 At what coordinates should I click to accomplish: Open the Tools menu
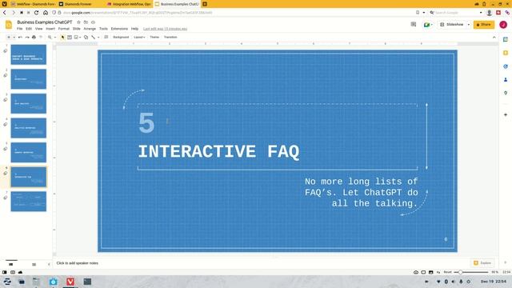click(x=103, y=29)
